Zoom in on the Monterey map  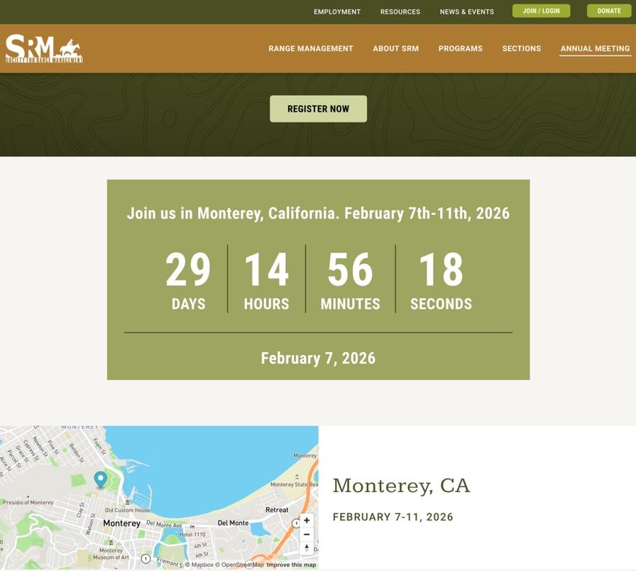(x=306, y=520)
